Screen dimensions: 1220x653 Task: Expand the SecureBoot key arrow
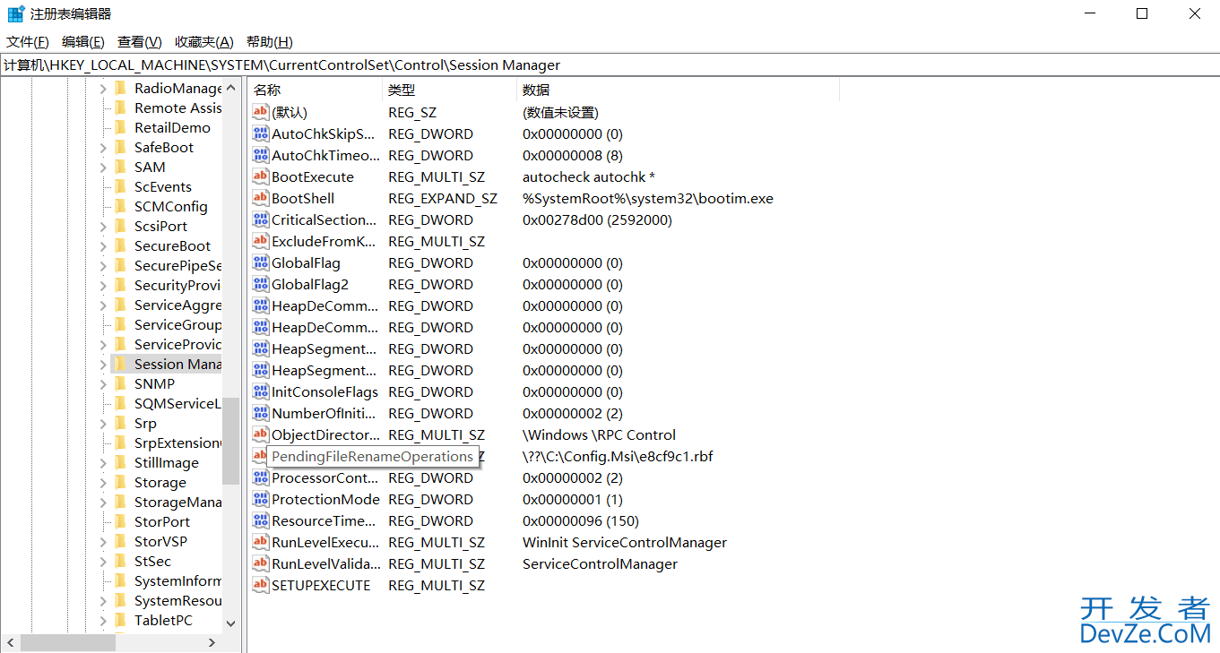click(x=102, y=245)
